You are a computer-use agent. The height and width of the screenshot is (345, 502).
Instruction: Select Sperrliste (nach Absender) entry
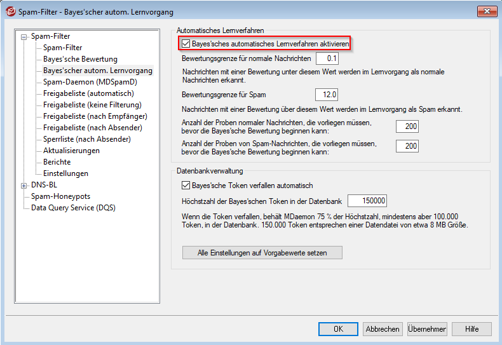point(87,139)
